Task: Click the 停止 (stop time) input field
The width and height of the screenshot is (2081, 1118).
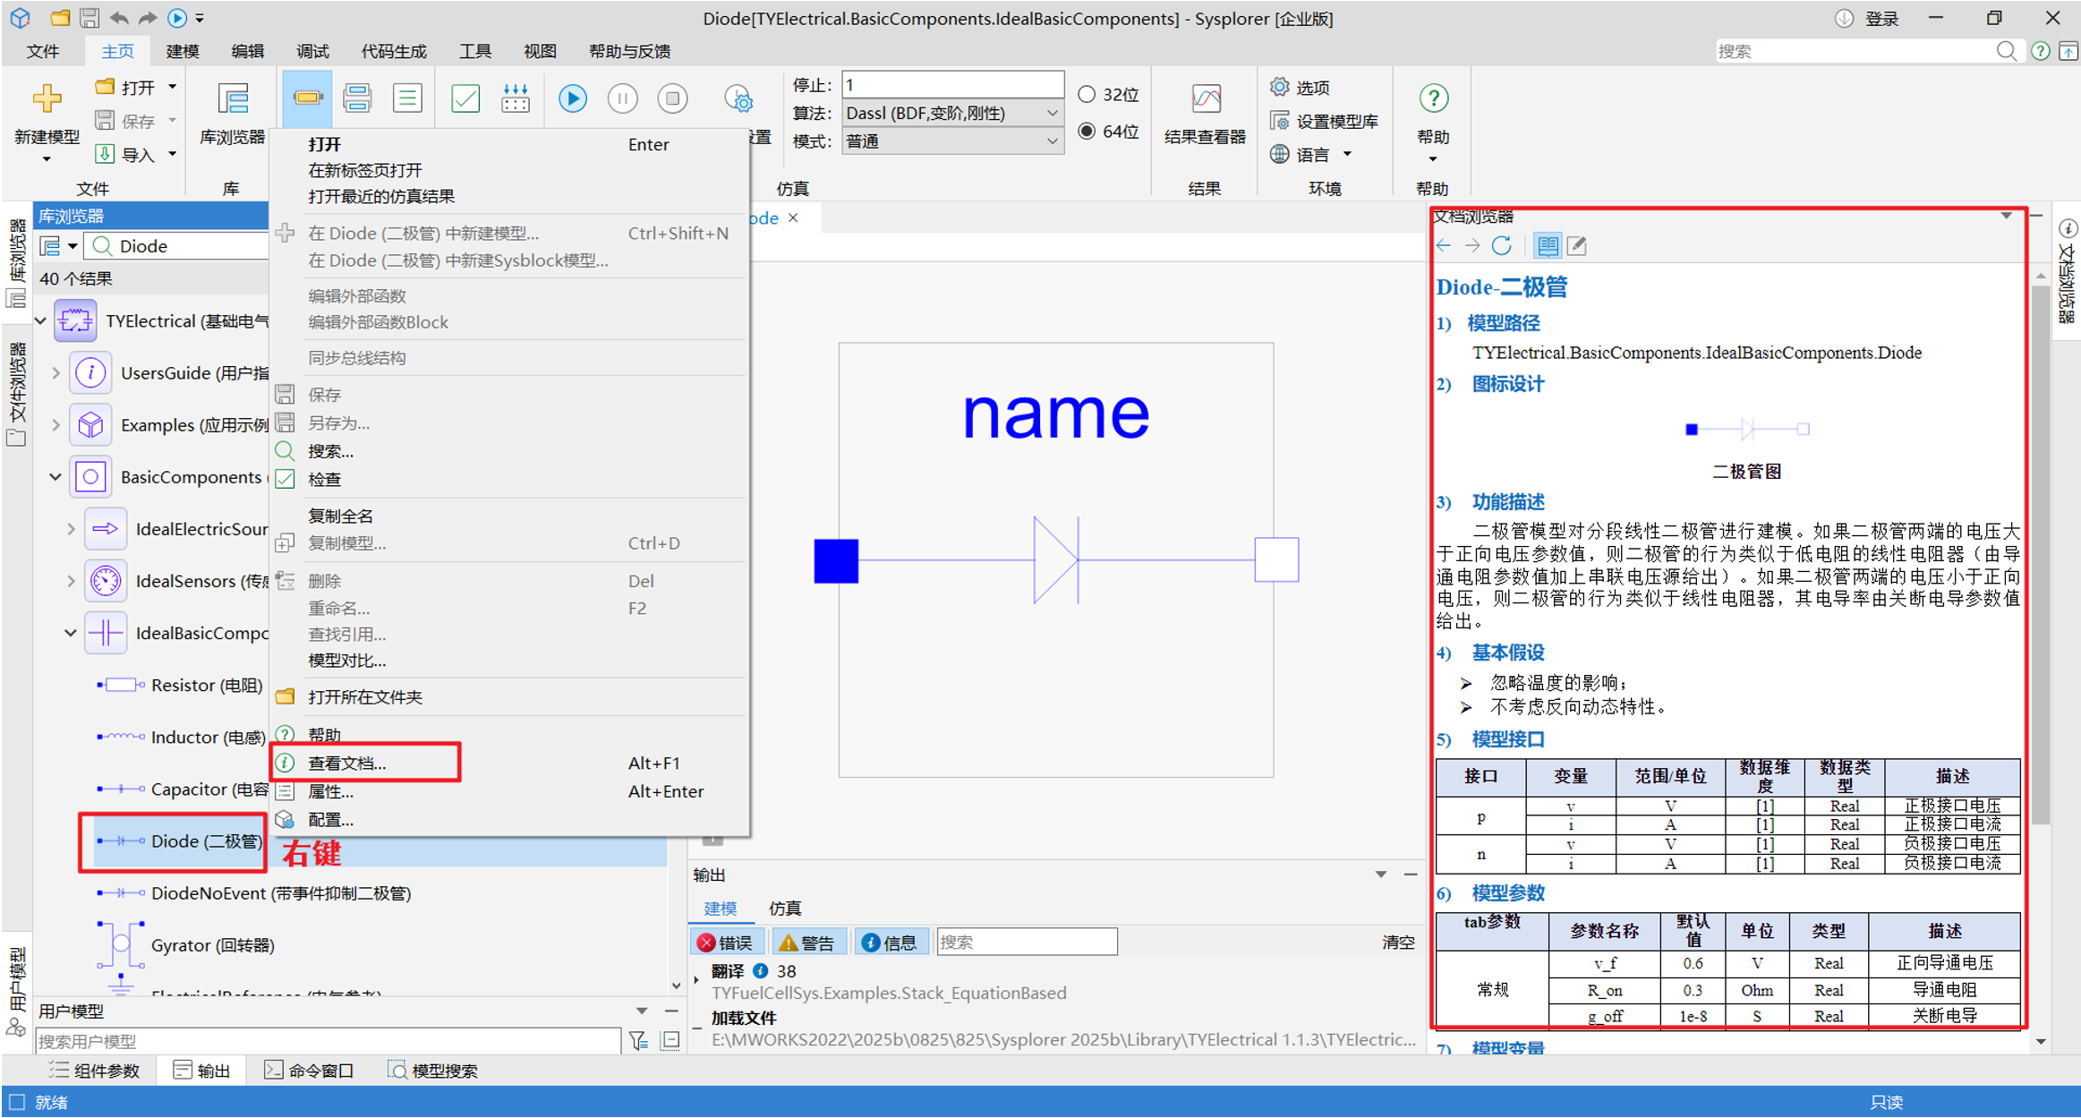Action: point(952,85)
